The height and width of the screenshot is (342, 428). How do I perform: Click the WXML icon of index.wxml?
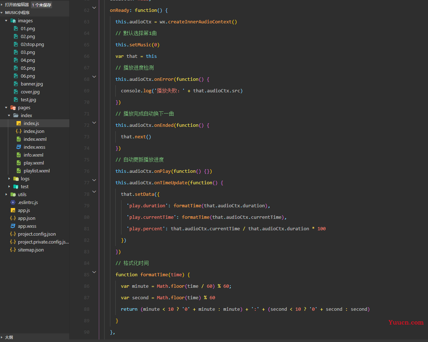click(x=19, y=139)
